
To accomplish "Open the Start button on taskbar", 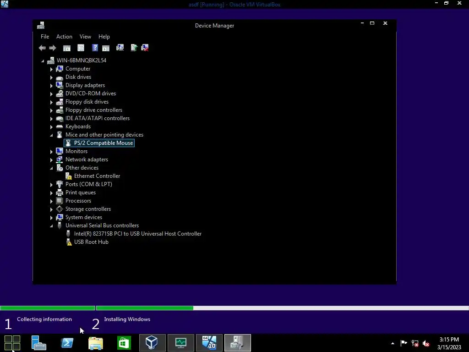I will pos(12,343).
